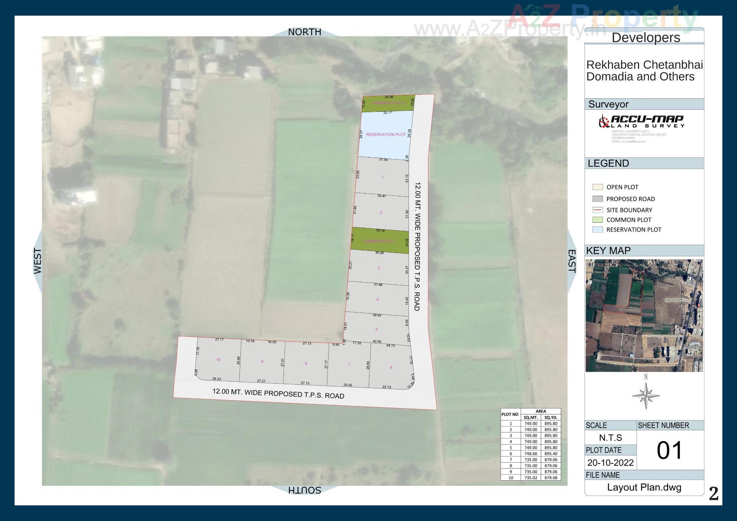The width and height of the screenshot is (737, 521).
Task: Click the Reservation Plot legend swatch
Action: click(597, 230)
